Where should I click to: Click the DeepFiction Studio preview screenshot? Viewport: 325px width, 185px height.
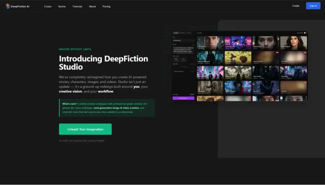click(x=240, y=66)
